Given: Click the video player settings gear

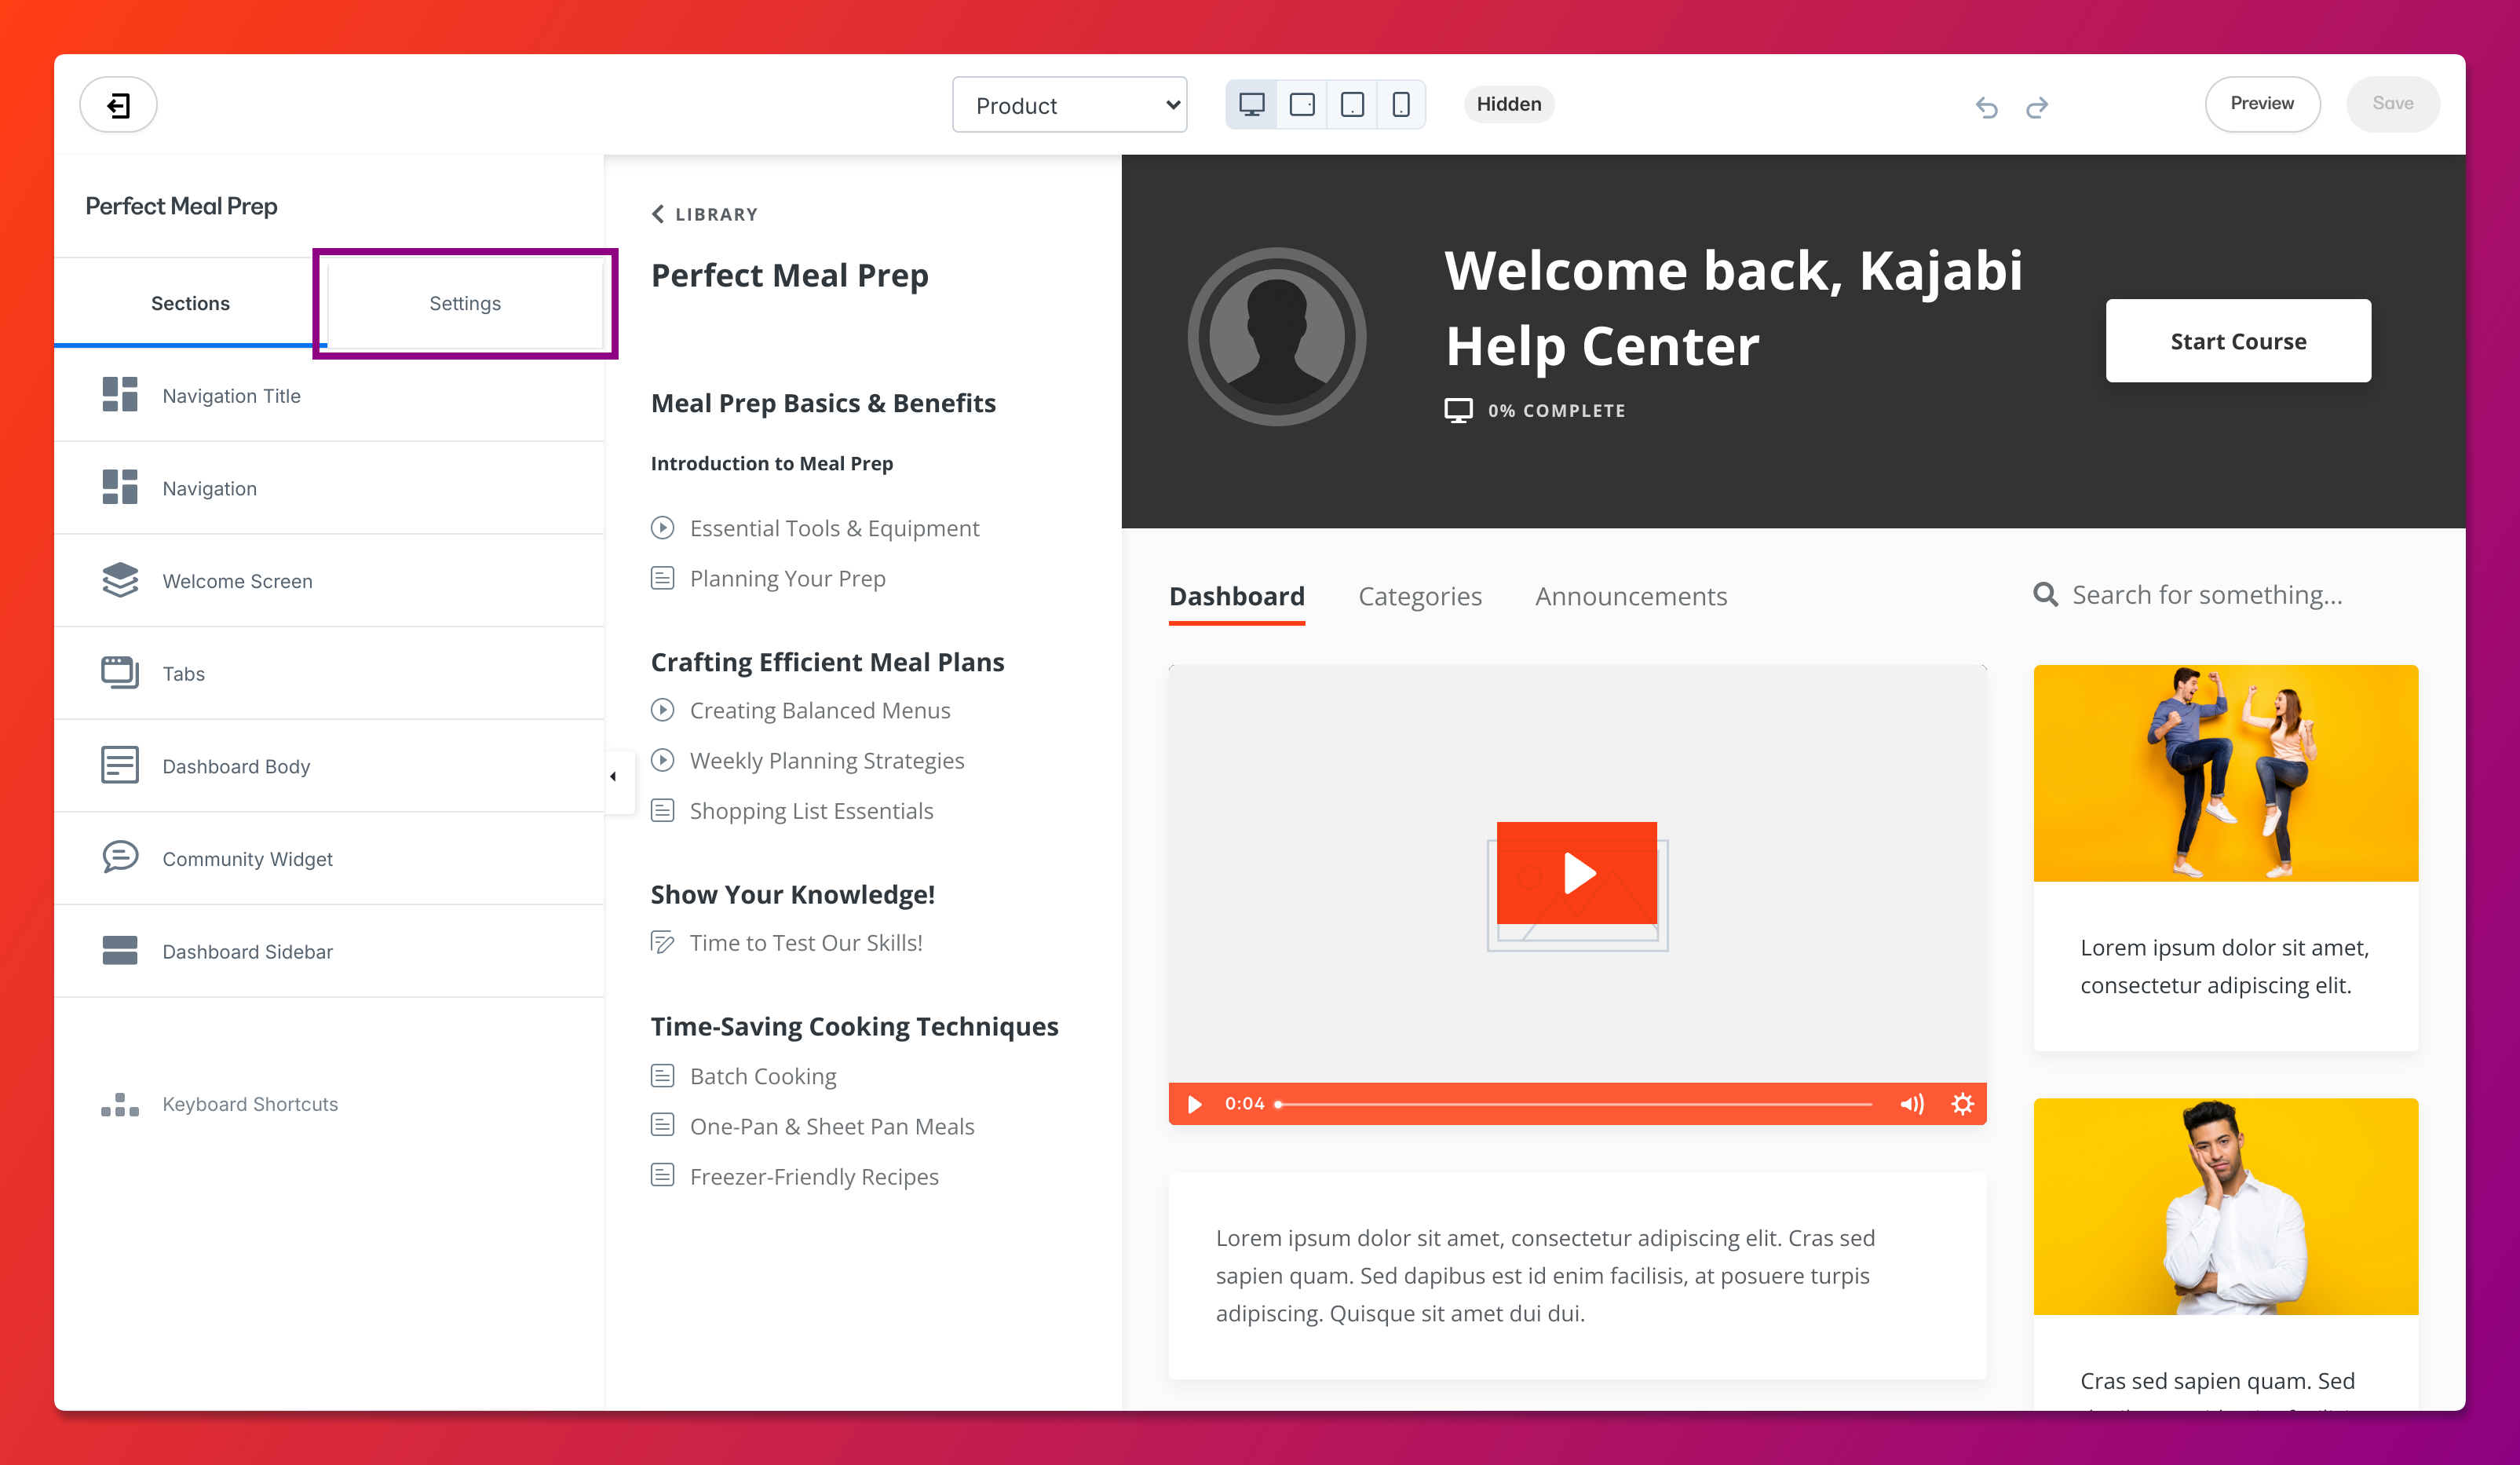Looking at the screenshot, I should (x=1962, y=1103).
